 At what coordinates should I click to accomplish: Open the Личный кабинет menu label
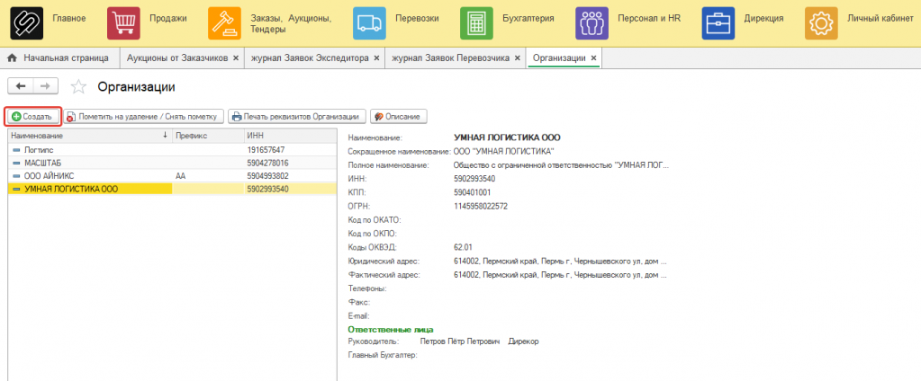880,19
